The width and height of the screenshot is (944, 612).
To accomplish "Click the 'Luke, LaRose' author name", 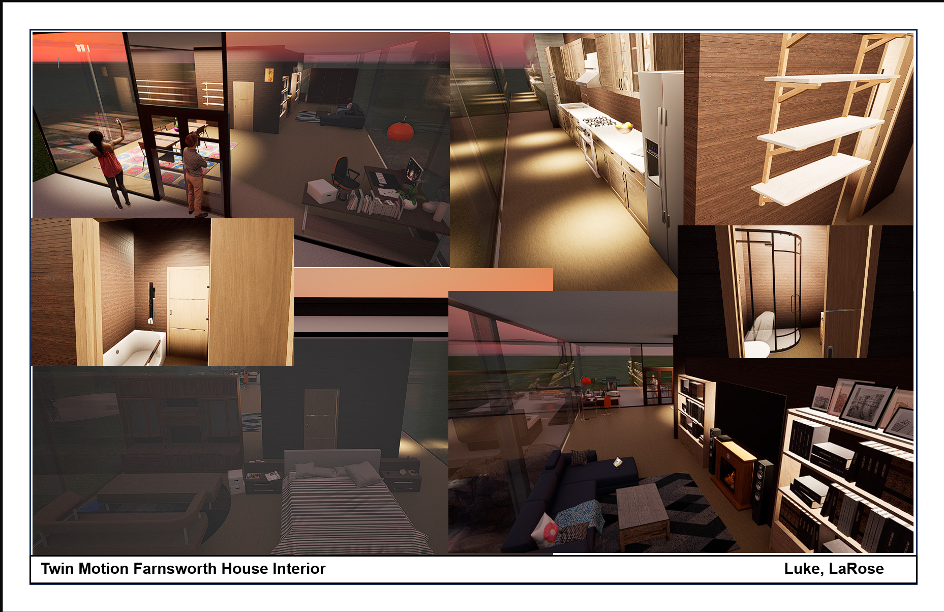I will coord(834,568).
